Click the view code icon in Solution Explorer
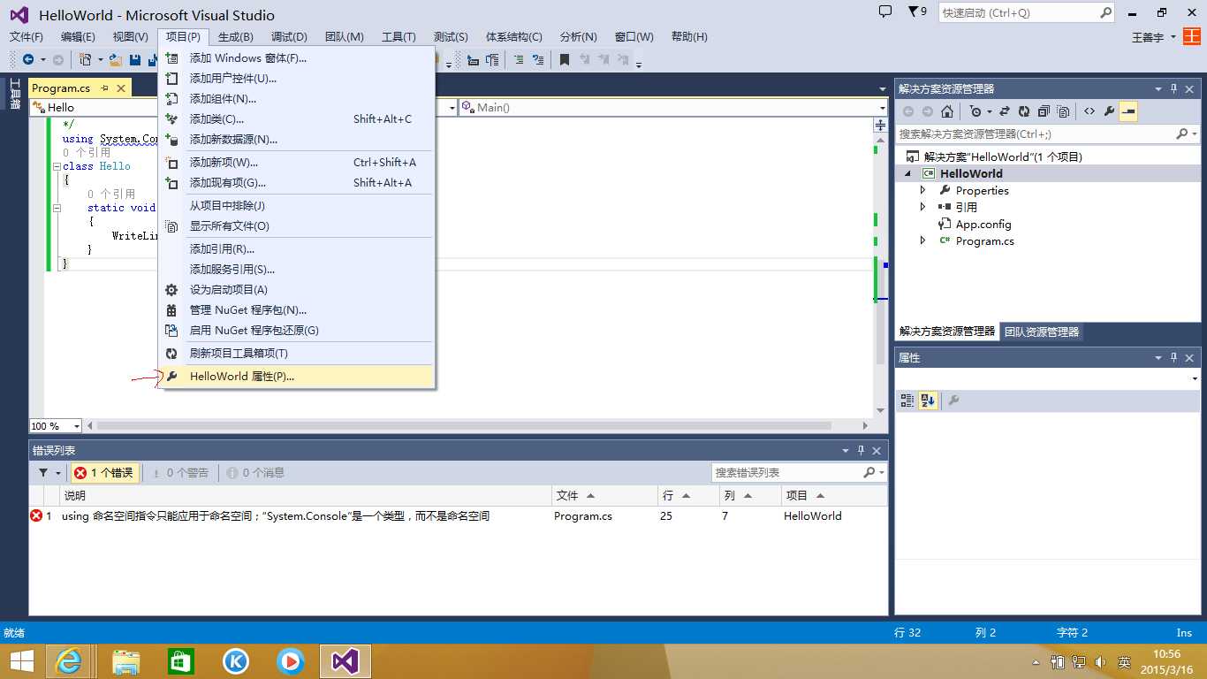1207x679 pixels. (x=1089, y=111)
